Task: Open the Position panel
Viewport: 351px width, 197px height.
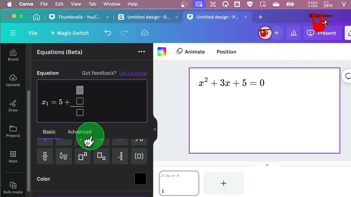Action: (226, 52)
